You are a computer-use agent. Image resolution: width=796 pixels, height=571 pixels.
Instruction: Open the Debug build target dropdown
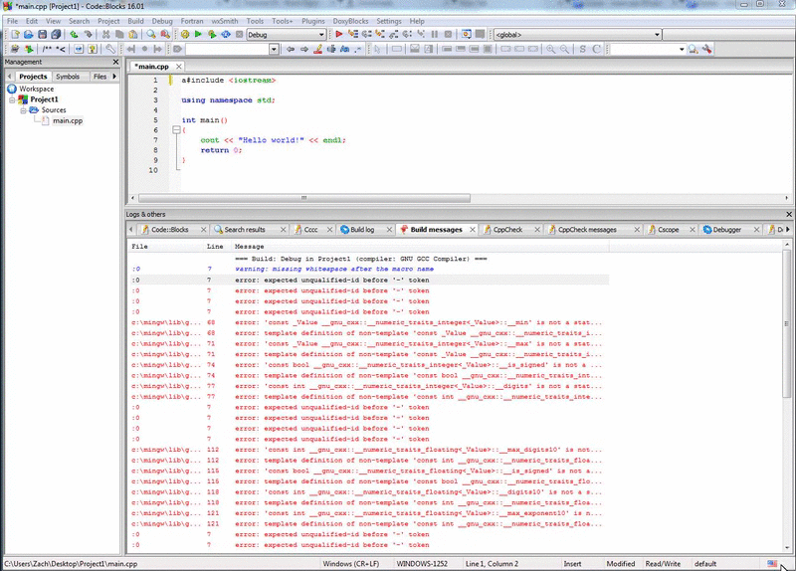286,35
